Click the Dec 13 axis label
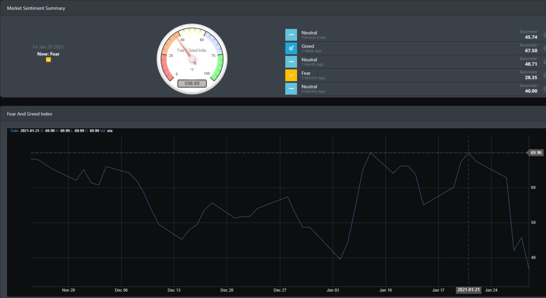 (x=174, y=290)
